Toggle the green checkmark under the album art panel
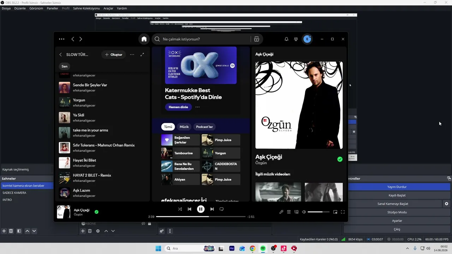452x254 pixels. click(x=340, y=159)
